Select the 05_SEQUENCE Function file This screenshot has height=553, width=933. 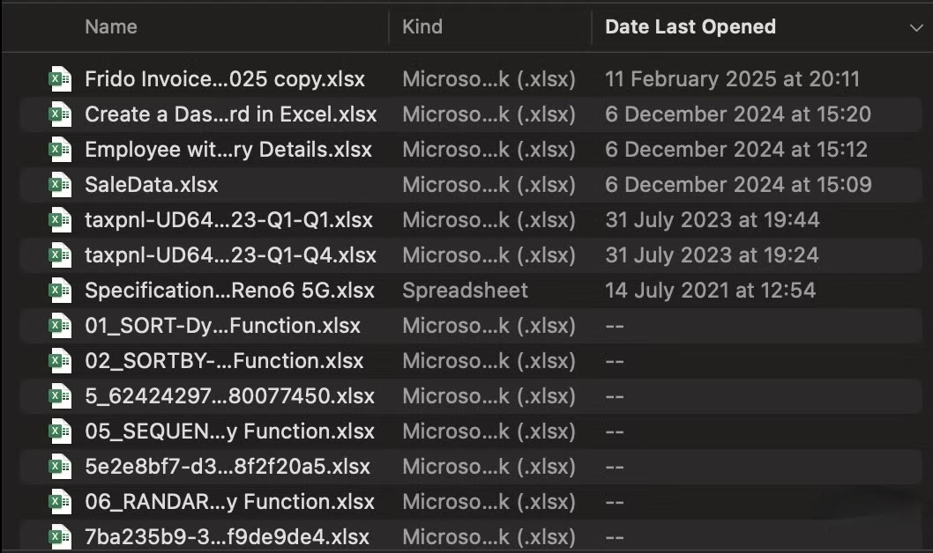(x=220, y=431)
